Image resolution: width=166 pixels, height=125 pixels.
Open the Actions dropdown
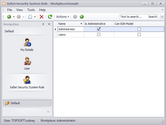pos(63,17)
